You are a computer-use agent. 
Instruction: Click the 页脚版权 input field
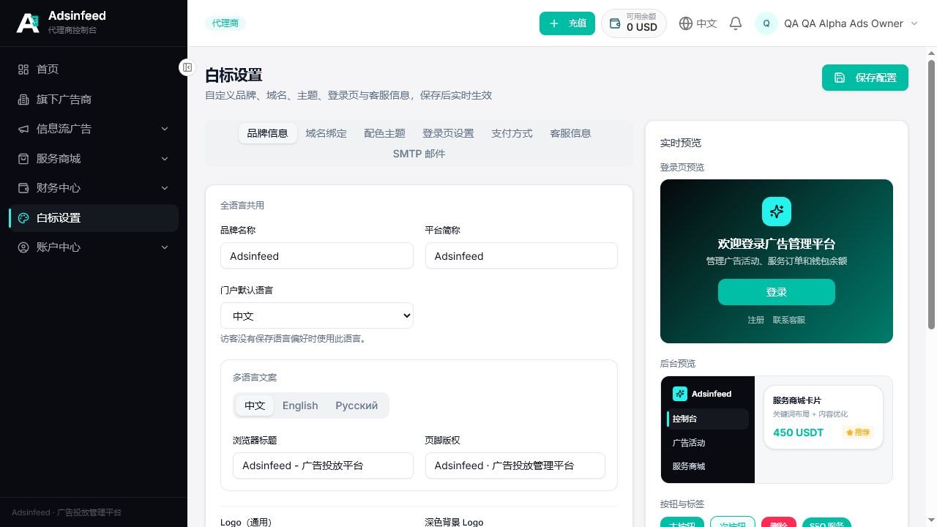(515, 466)
